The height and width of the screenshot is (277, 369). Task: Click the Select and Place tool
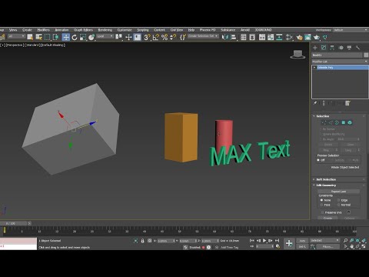91,38
